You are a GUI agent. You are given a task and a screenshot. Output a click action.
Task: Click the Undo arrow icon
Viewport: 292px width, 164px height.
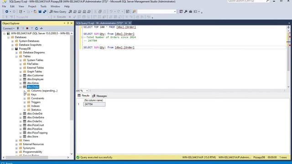click(x=111, y=11)
